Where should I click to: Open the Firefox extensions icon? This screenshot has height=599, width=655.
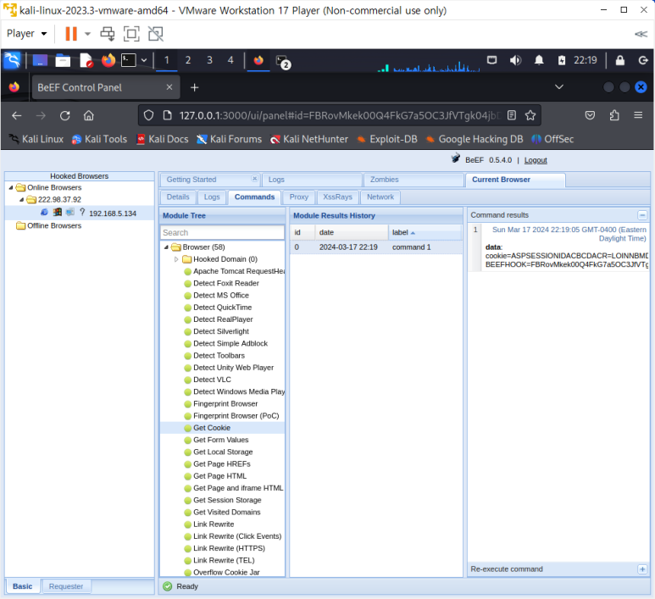click(614, 115)
